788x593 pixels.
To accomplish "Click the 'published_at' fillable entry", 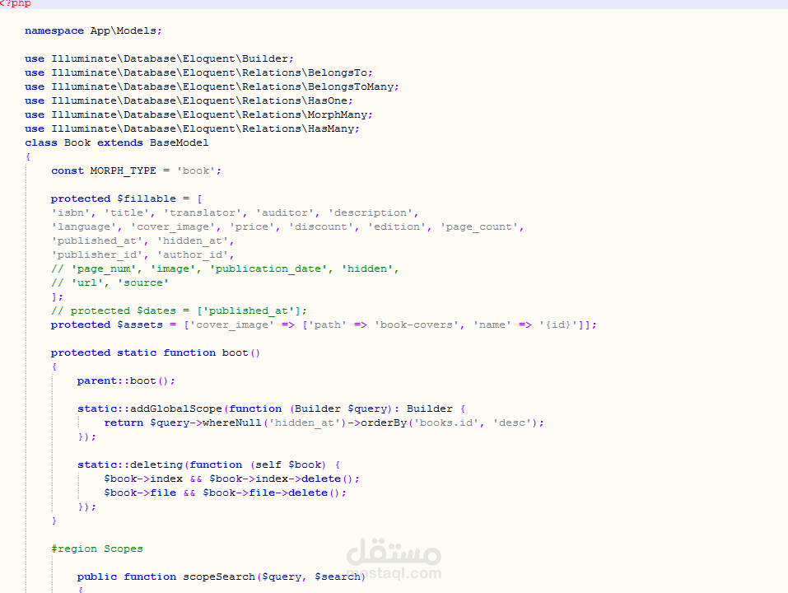I will click(97, 241).
